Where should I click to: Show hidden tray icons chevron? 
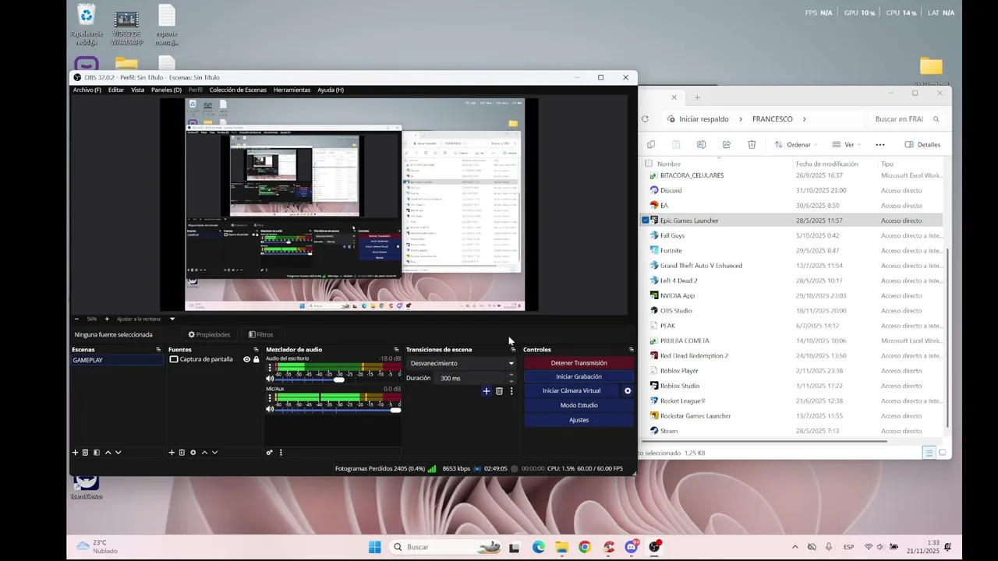tap(795, 547)
